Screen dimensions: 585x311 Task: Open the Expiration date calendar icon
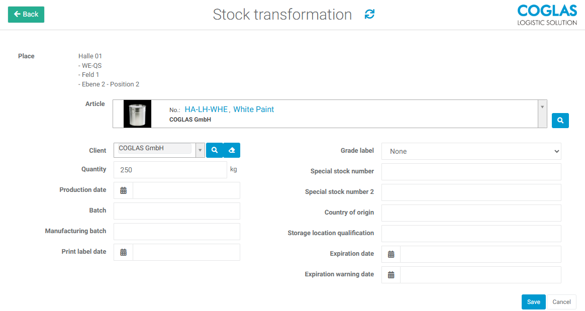[391, 254]
